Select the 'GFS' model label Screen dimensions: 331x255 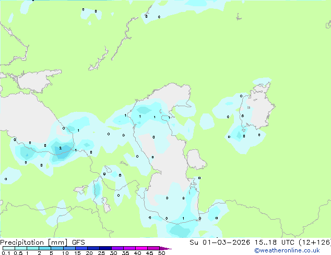point(78,243)
